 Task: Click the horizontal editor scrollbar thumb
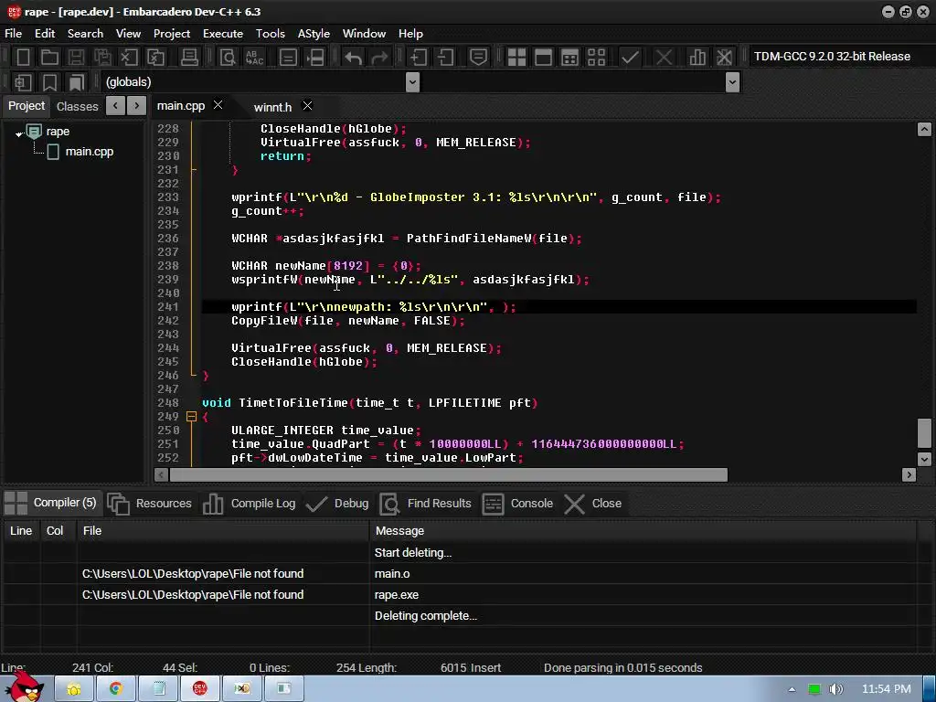point(448,475)
